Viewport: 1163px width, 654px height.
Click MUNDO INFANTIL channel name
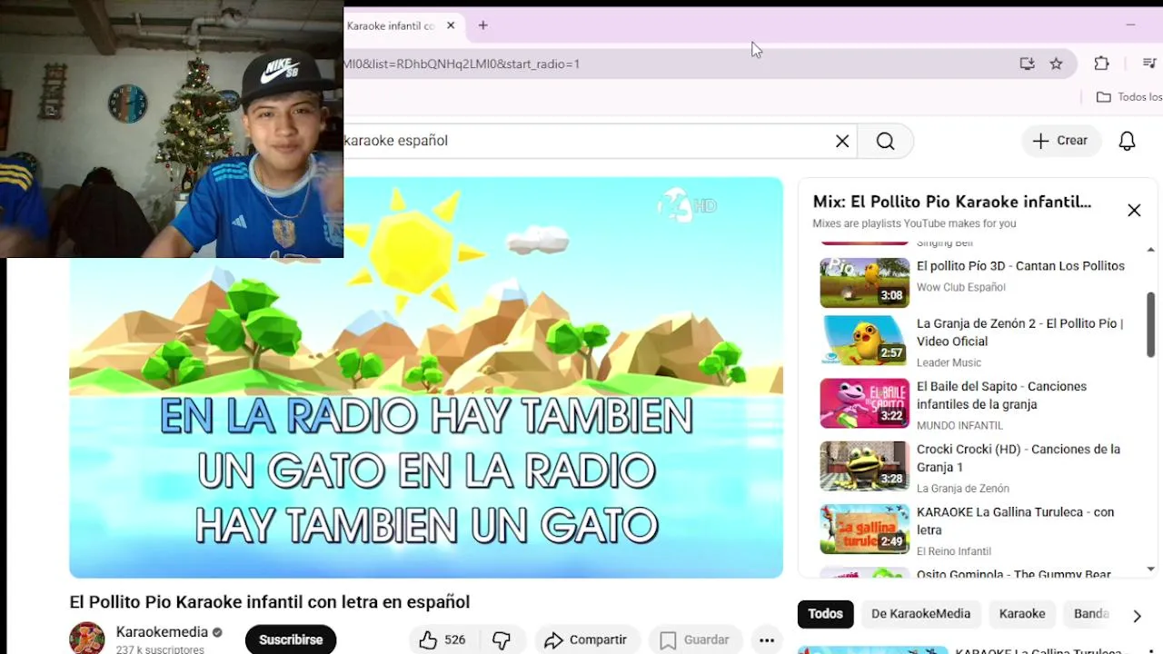tap(959, 425)
